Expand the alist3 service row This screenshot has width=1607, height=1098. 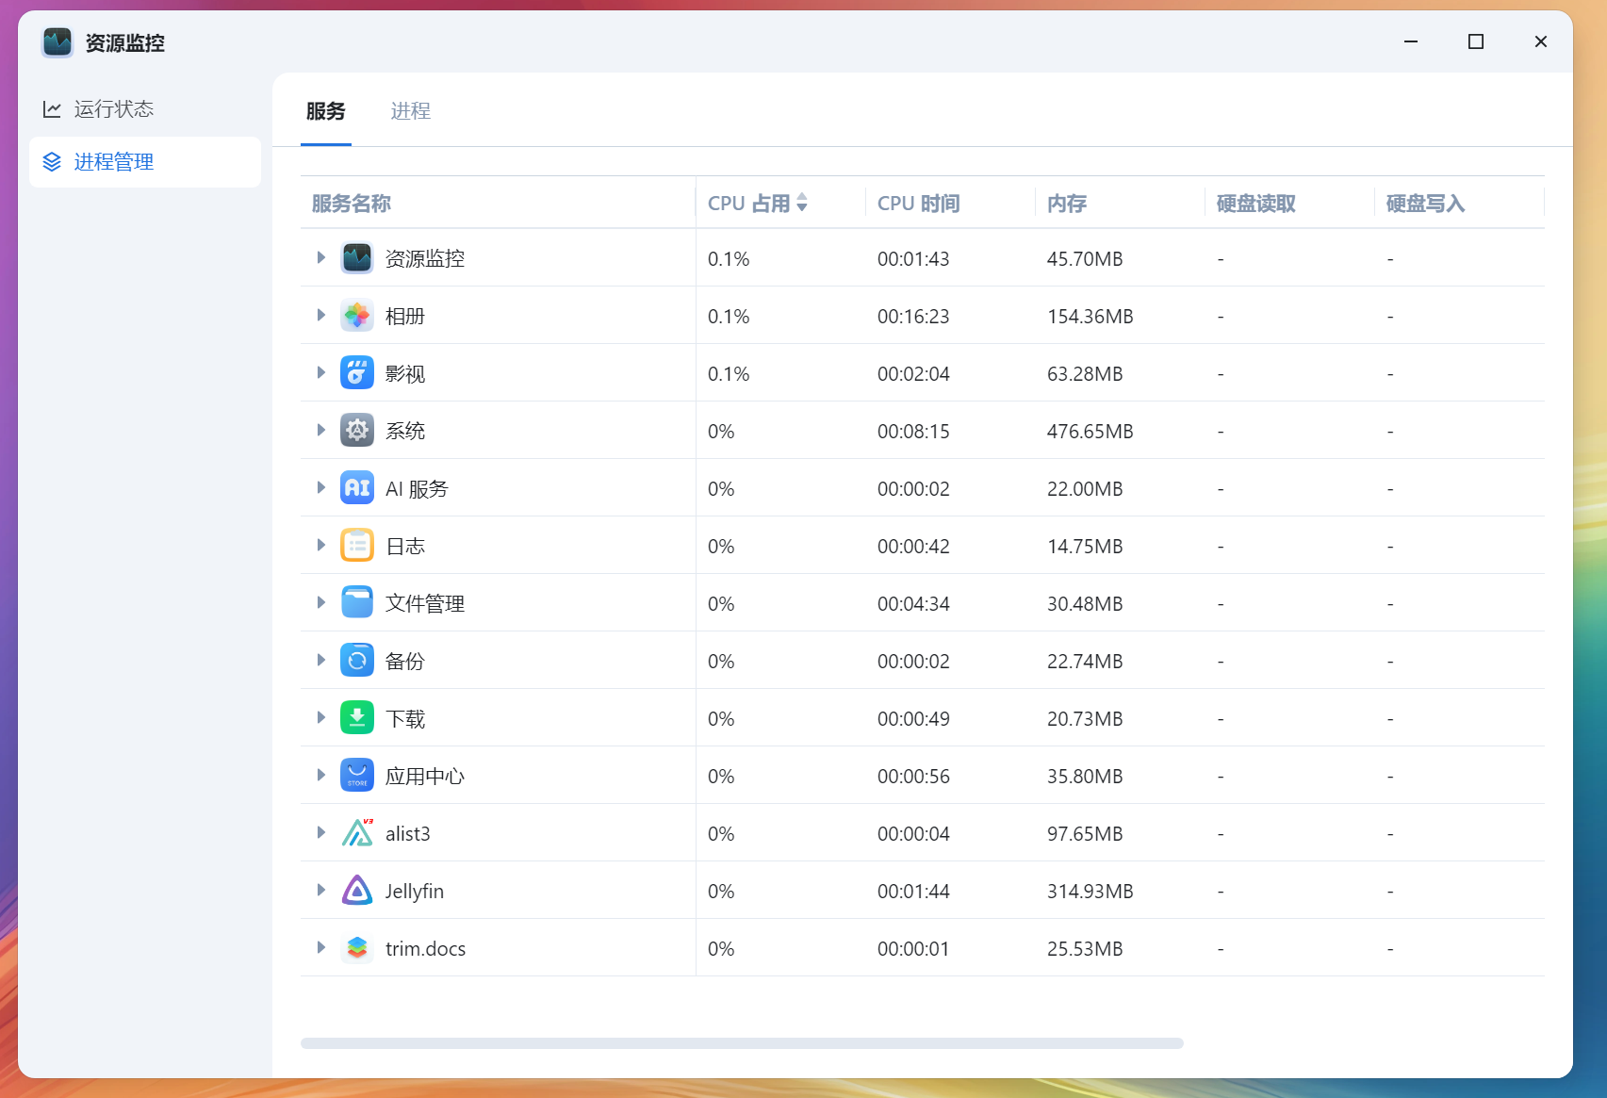click(x=321, y=833)
